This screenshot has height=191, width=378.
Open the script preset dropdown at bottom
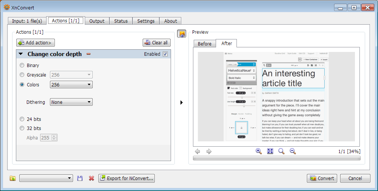coord(46,178)
